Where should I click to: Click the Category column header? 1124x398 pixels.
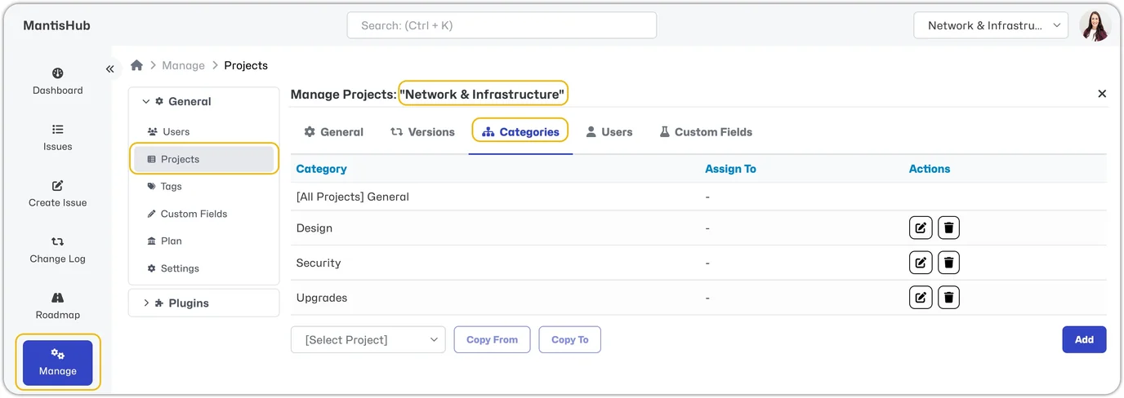click(321, 169)
